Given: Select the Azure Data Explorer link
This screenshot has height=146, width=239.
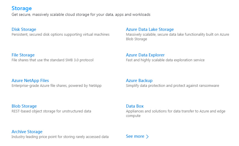Looking at the screenshot, I should pos(145,55).
